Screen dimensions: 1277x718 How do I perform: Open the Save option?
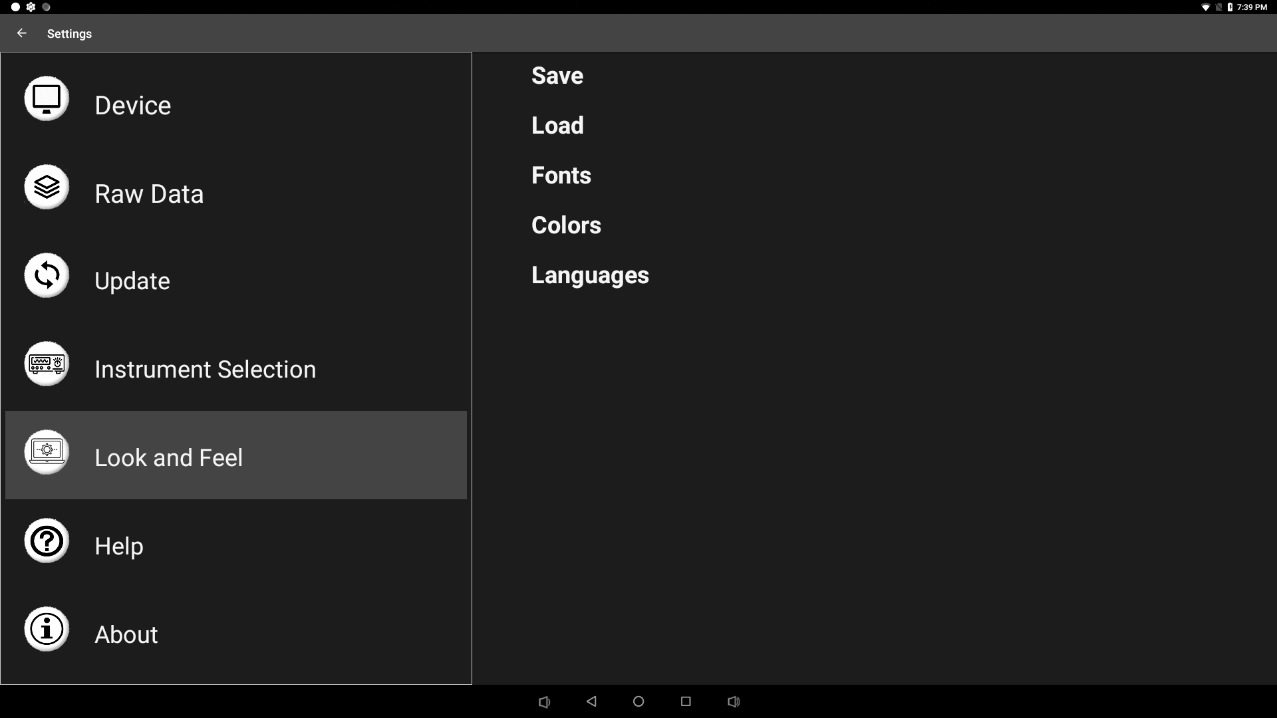(557, 76)
